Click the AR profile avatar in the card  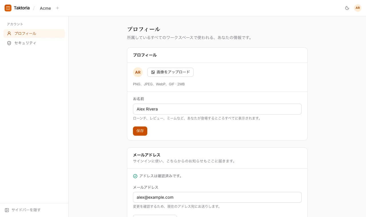[138, 72]
